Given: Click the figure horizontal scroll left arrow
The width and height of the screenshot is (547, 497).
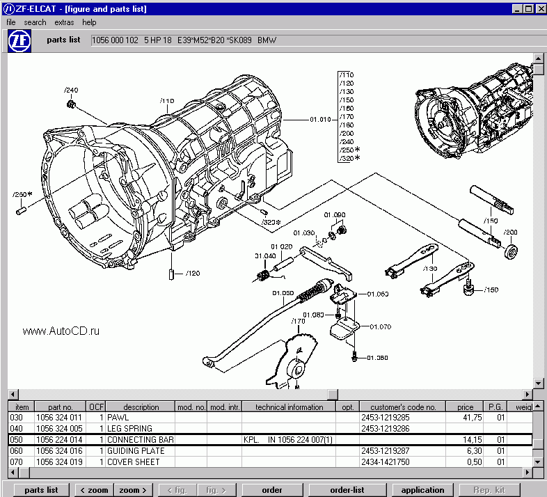Looking at the screenshot, I should point(13,394).
